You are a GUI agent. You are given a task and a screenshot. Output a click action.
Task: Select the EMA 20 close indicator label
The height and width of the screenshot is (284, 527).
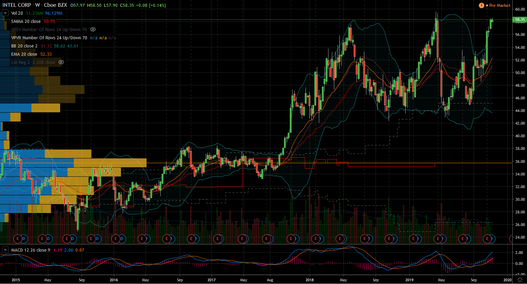click(24, 54)
